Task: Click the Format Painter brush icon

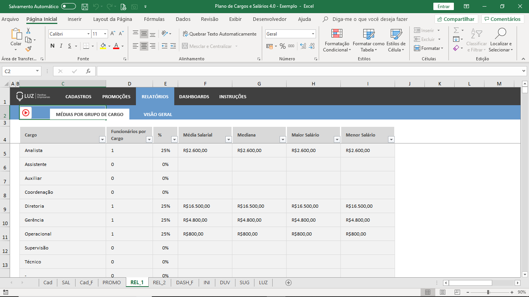Action: click(28, 49)
